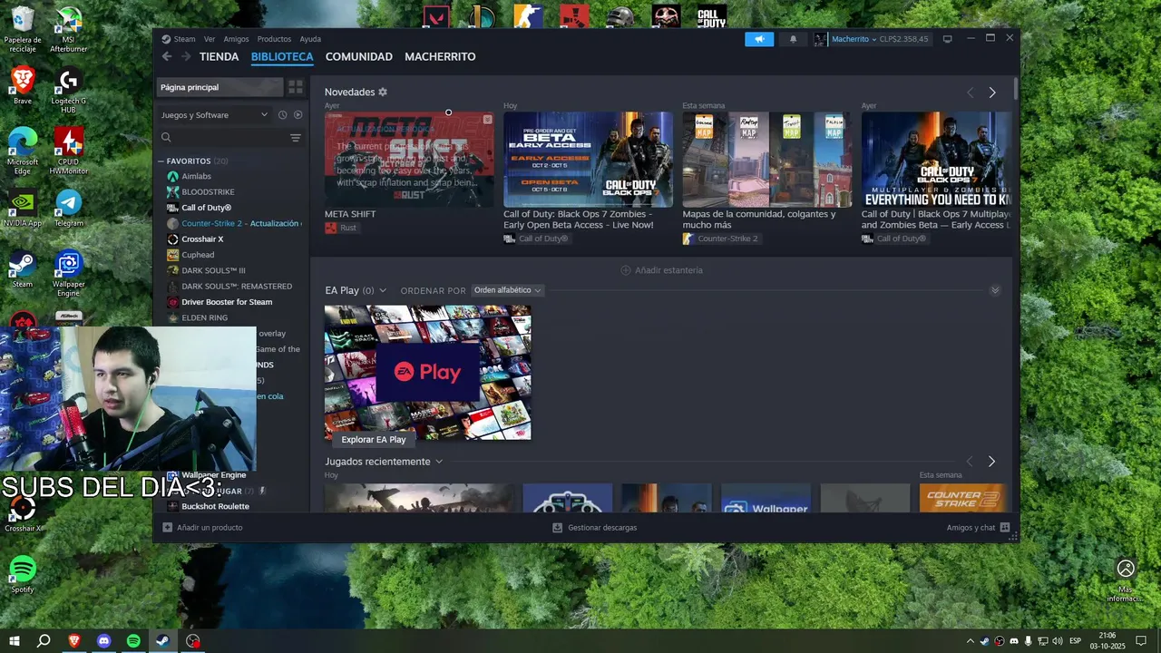Click the Windows Start button

[x=14, y=641]
